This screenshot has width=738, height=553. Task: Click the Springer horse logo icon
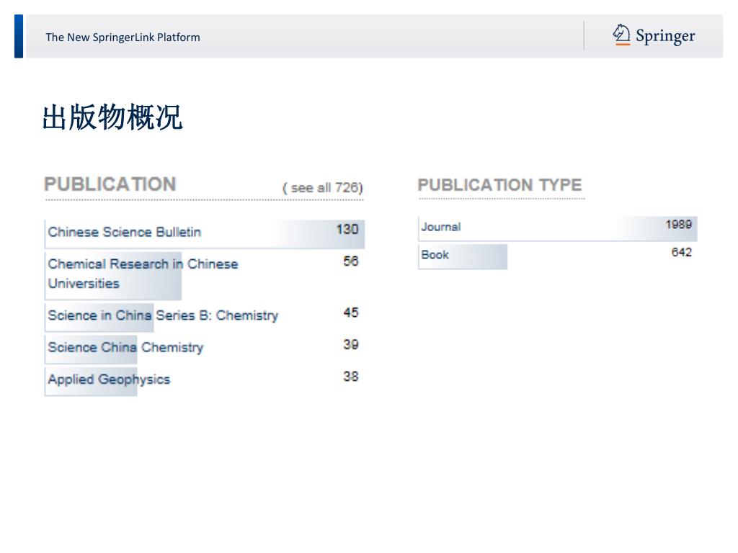[x=621, y=35]
